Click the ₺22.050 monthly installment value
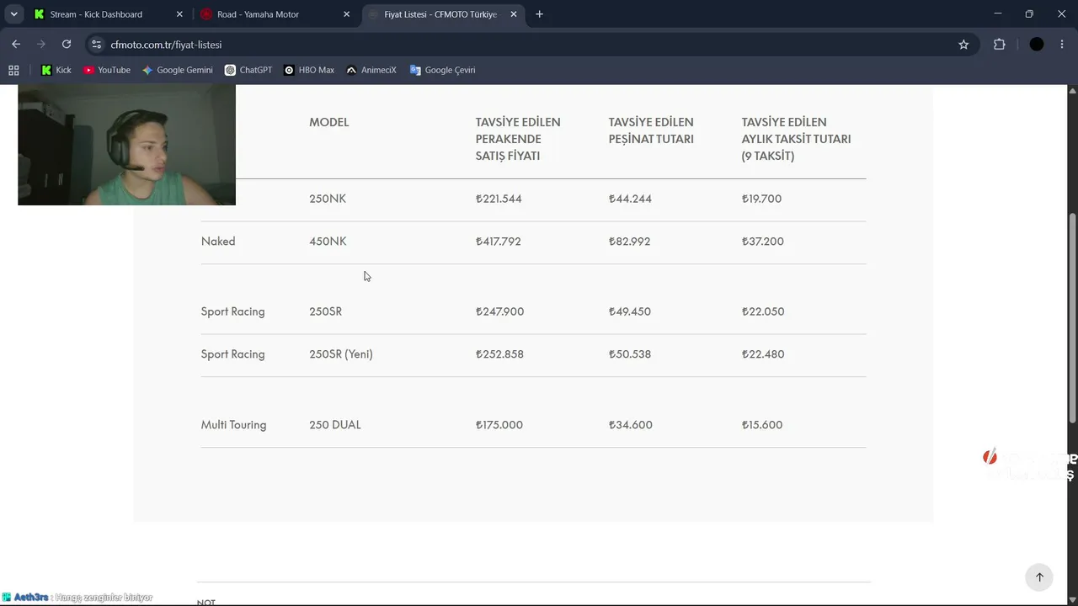Viewport: 1078px width, 606px height. point(763,311)
